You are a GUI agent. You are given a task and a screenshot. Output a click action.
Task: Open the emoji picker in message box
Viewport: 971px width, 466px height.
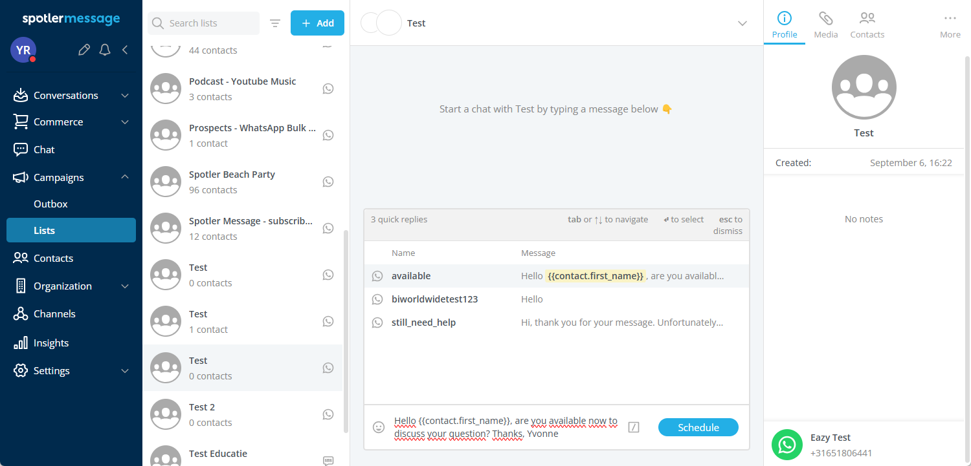pos(379,427)
